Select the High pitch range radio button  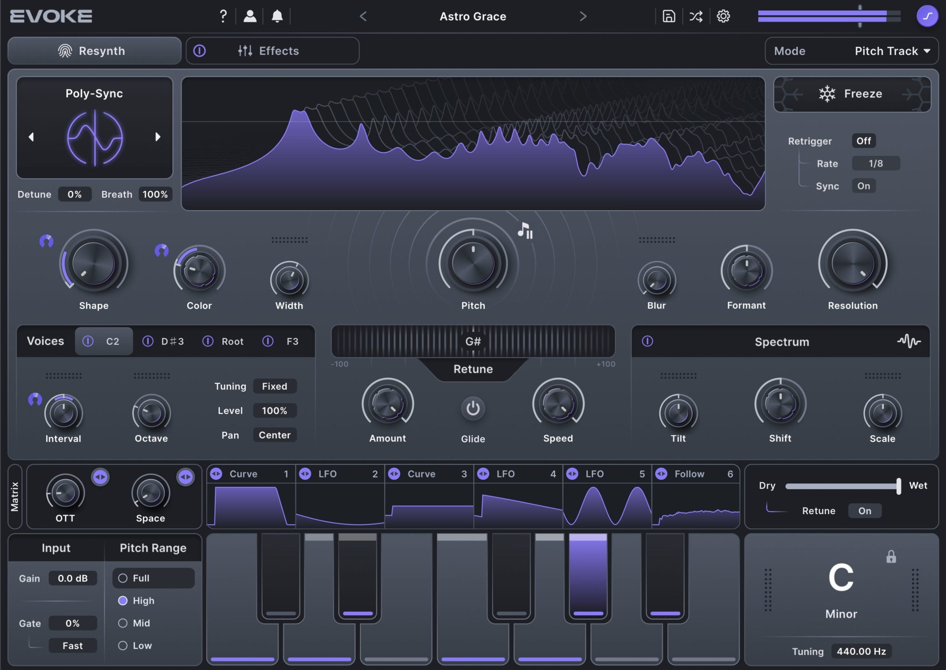[123, 601]
